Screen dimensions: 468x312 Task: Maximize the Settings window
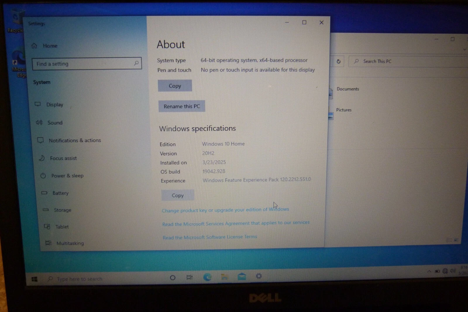point(304,22)
